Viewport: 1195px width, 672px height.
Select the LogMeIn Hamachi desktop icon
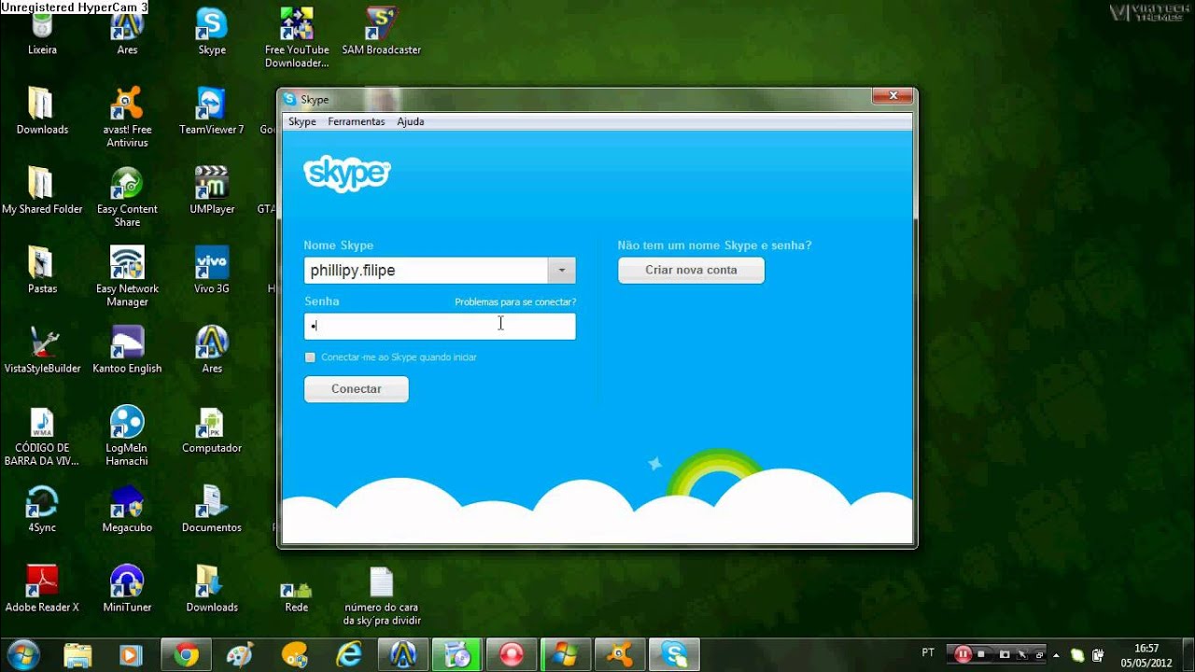tap(127, 436)
